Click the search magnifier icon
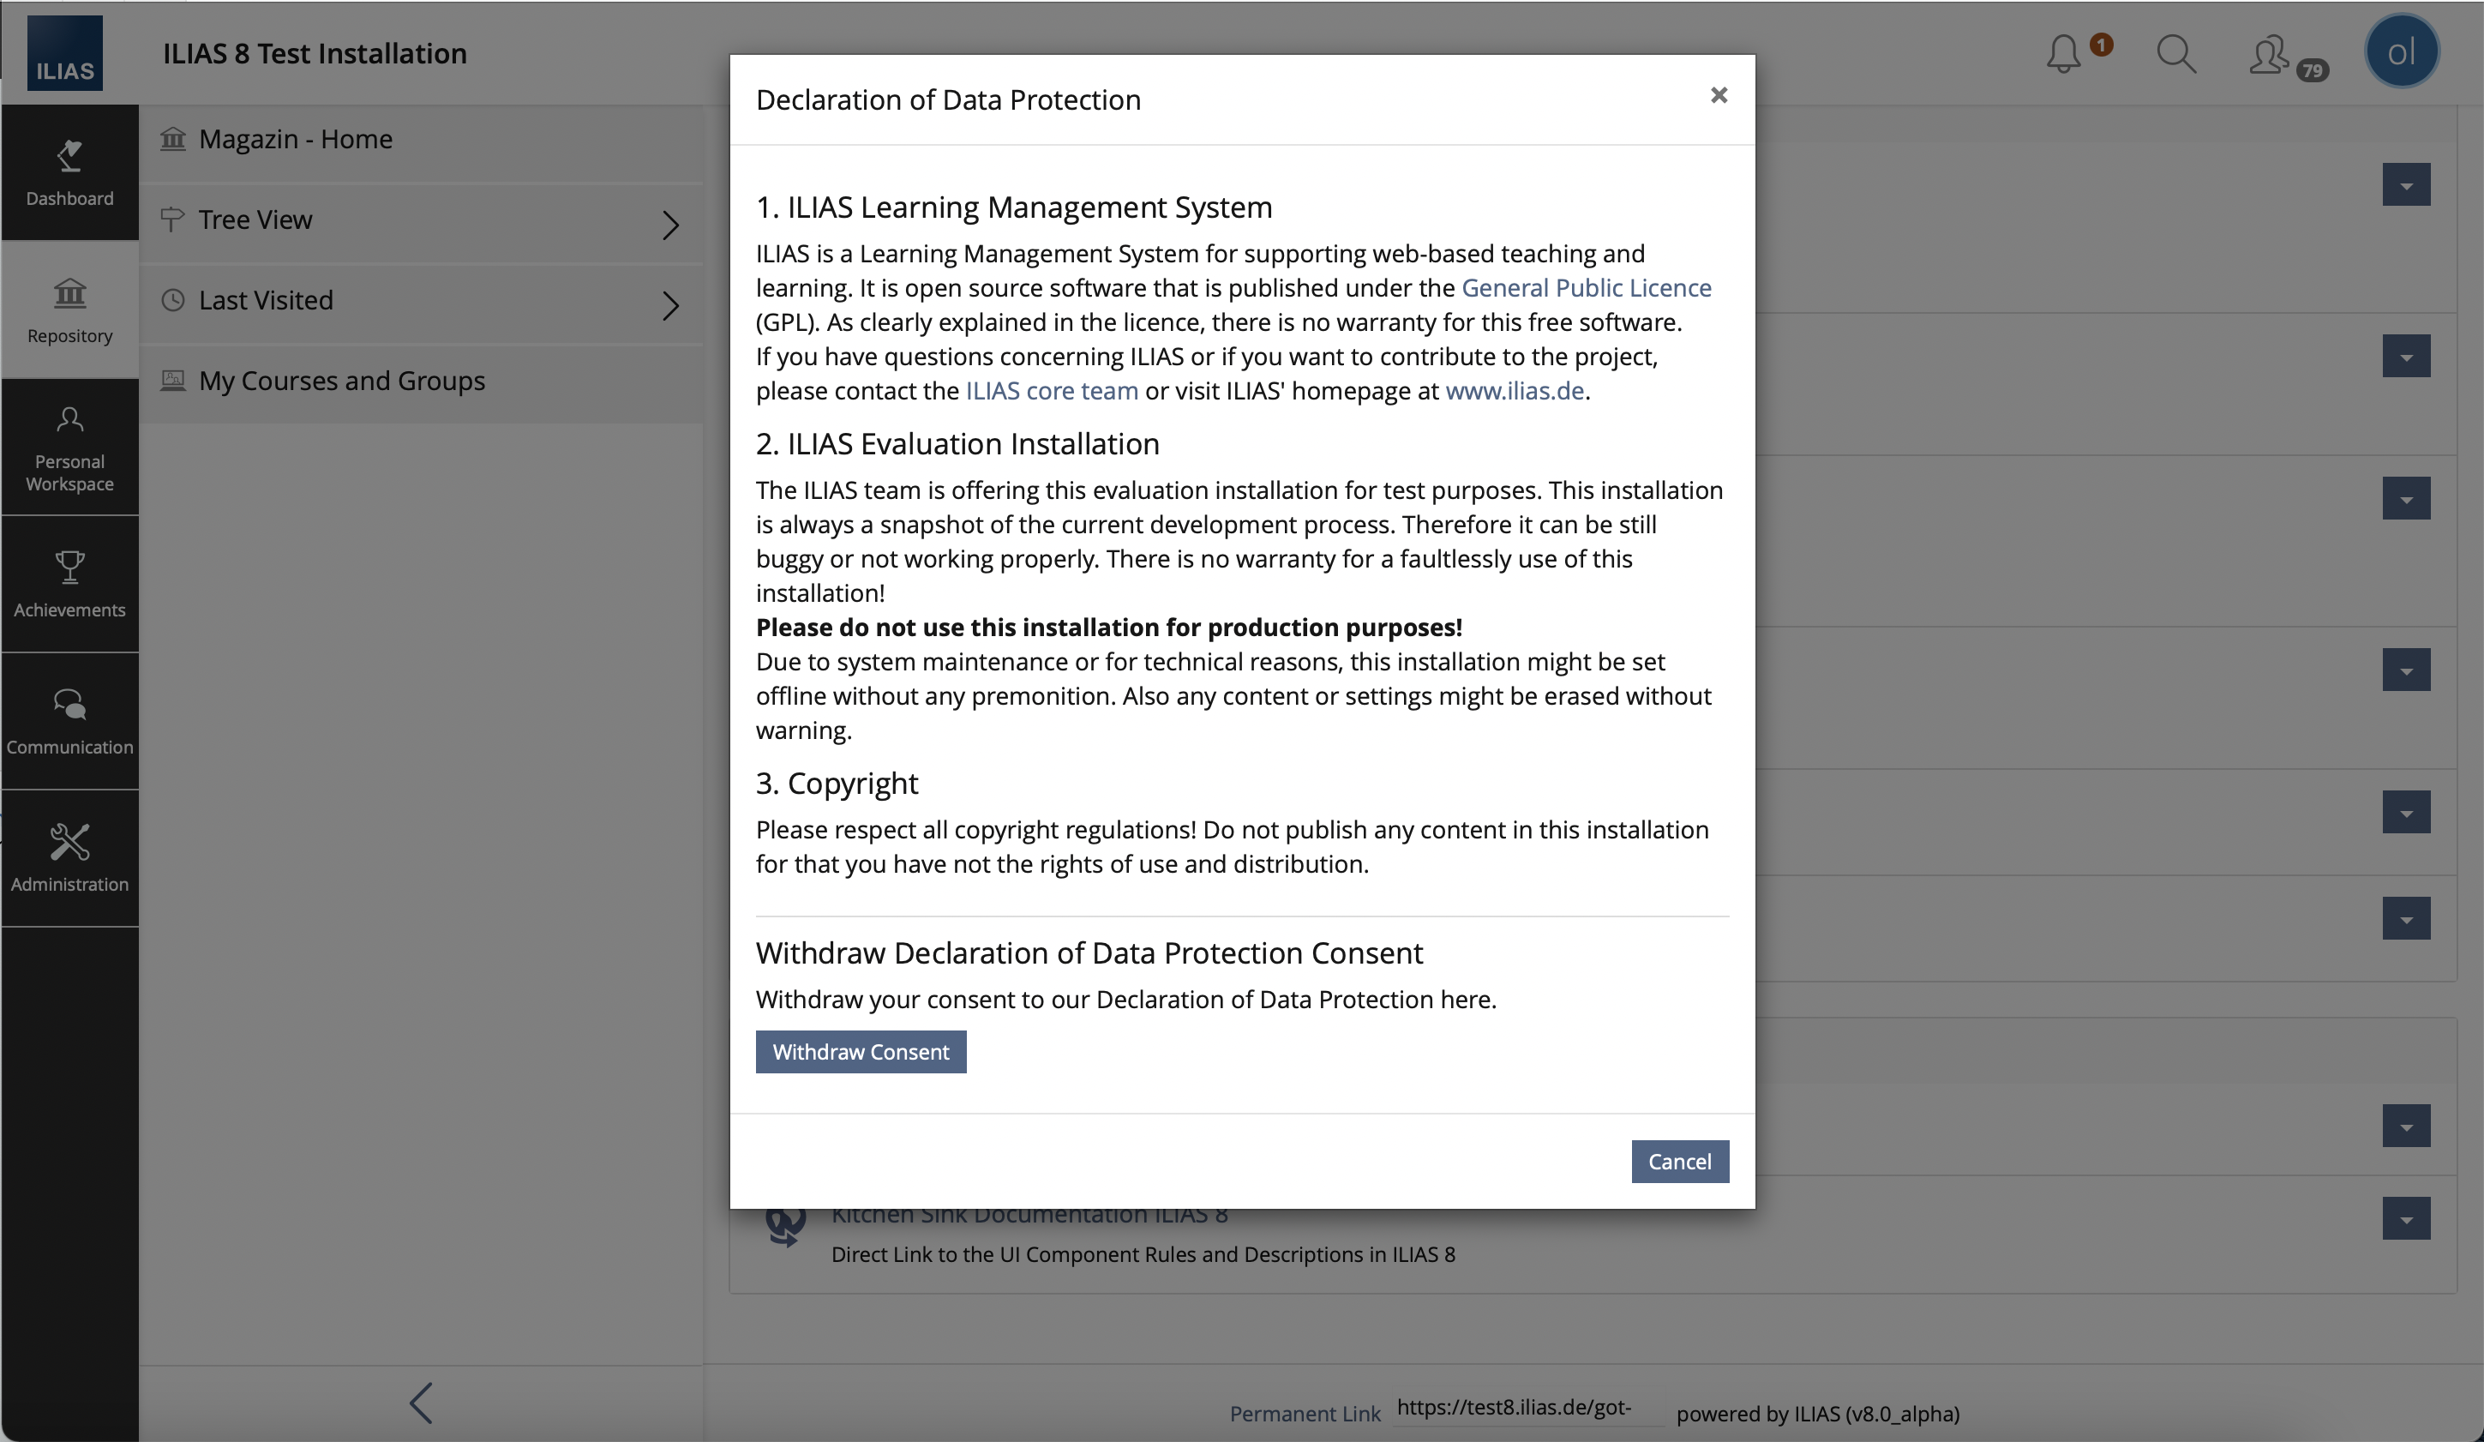 2175,53
